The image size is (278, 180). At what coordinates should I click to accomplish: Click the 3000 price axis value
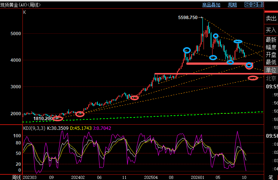tap(16, 87)
